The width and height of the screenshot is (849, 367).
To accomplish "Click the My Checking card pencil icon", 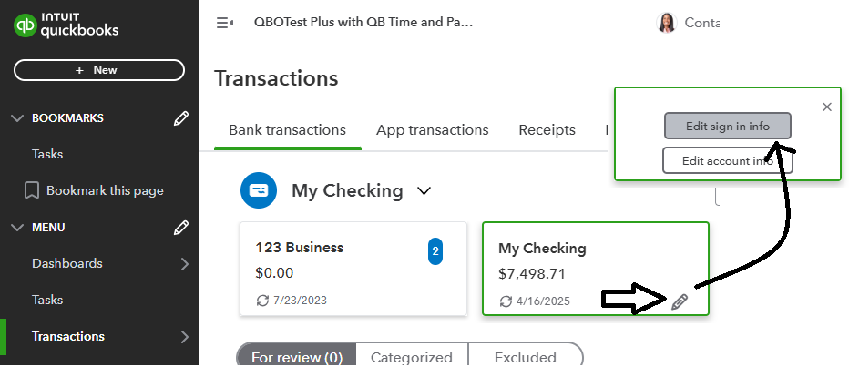I will click(679, 301).
